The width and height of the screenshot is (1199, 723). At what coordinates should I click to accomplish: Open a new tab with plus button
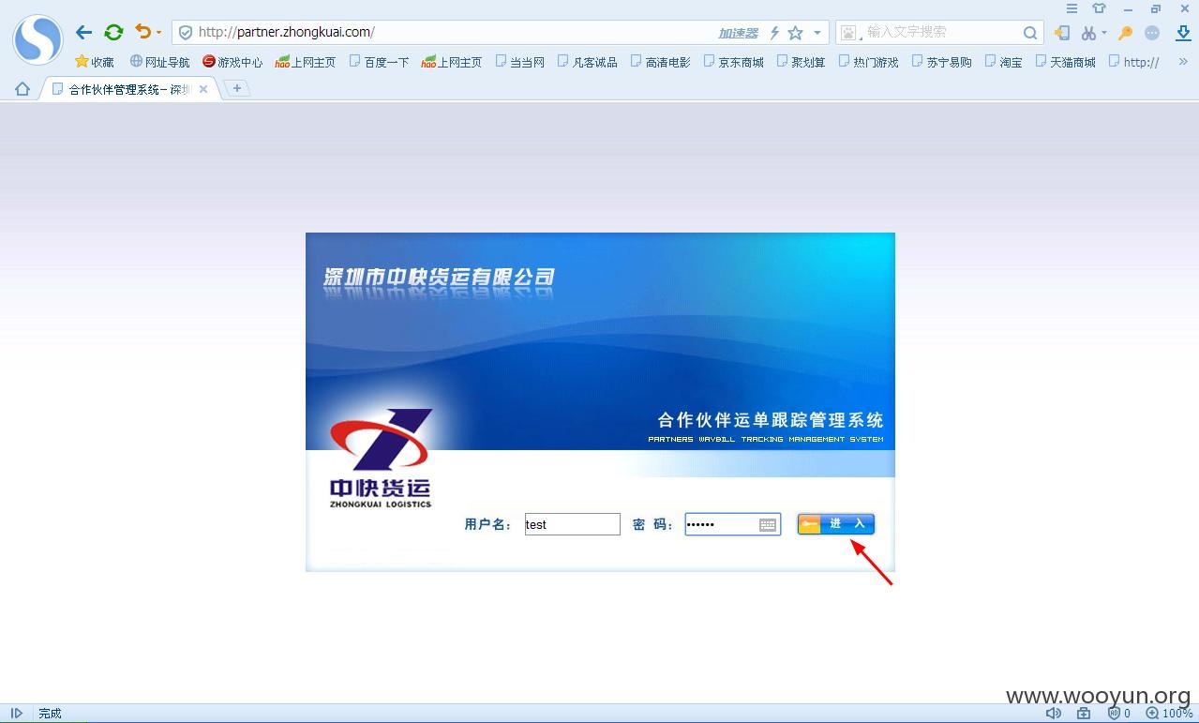pyautogui.click(x=237, y=88)
